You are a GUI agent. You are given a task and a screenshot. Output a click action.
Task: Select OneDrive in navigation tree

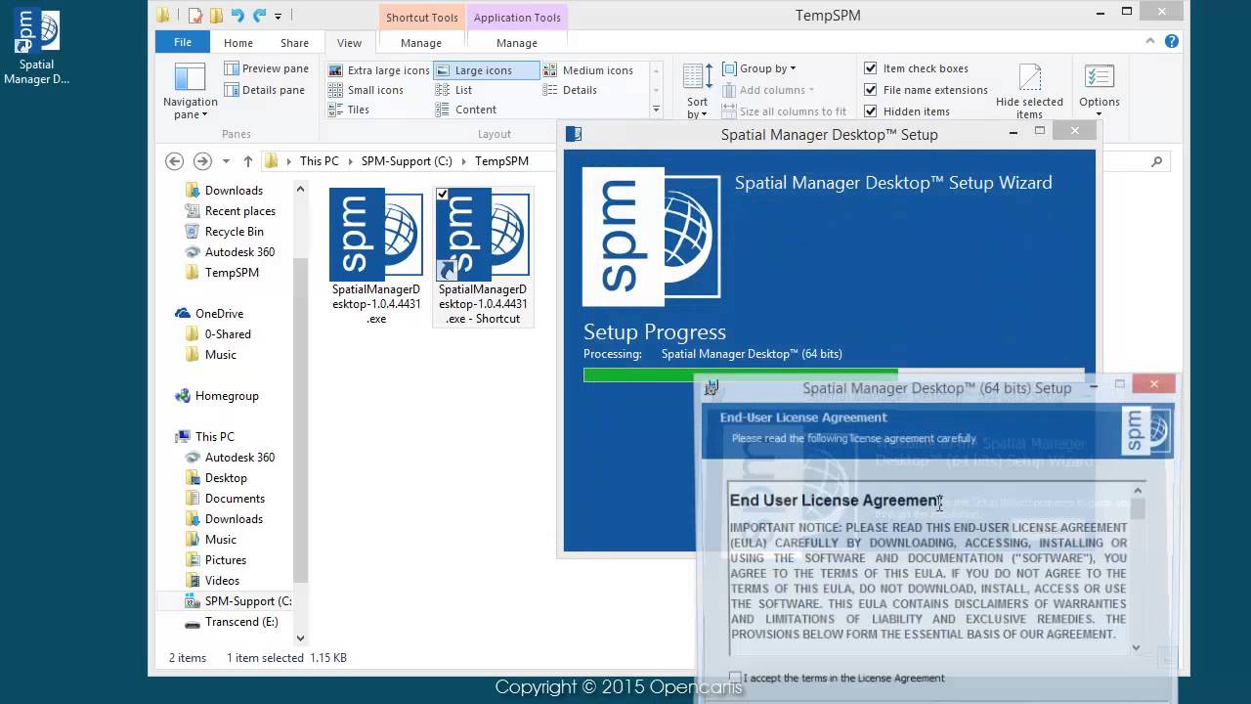coord(219,314)
